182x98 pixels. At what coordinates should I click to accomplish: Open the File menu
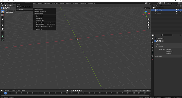click(4, 3)
